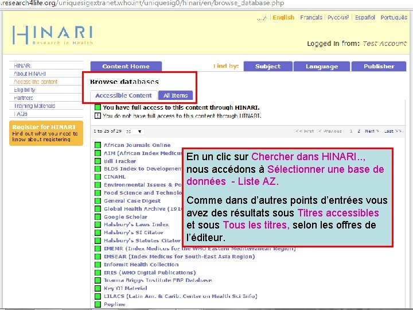Click green legend icon for full access
The width and height of the screenshot is (413, 310).
tap(98, 107)
